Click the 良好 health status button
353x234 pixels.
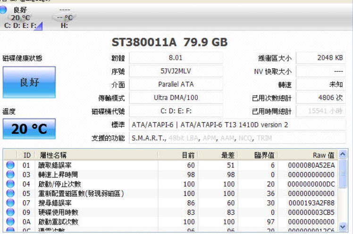pos(29,82)
